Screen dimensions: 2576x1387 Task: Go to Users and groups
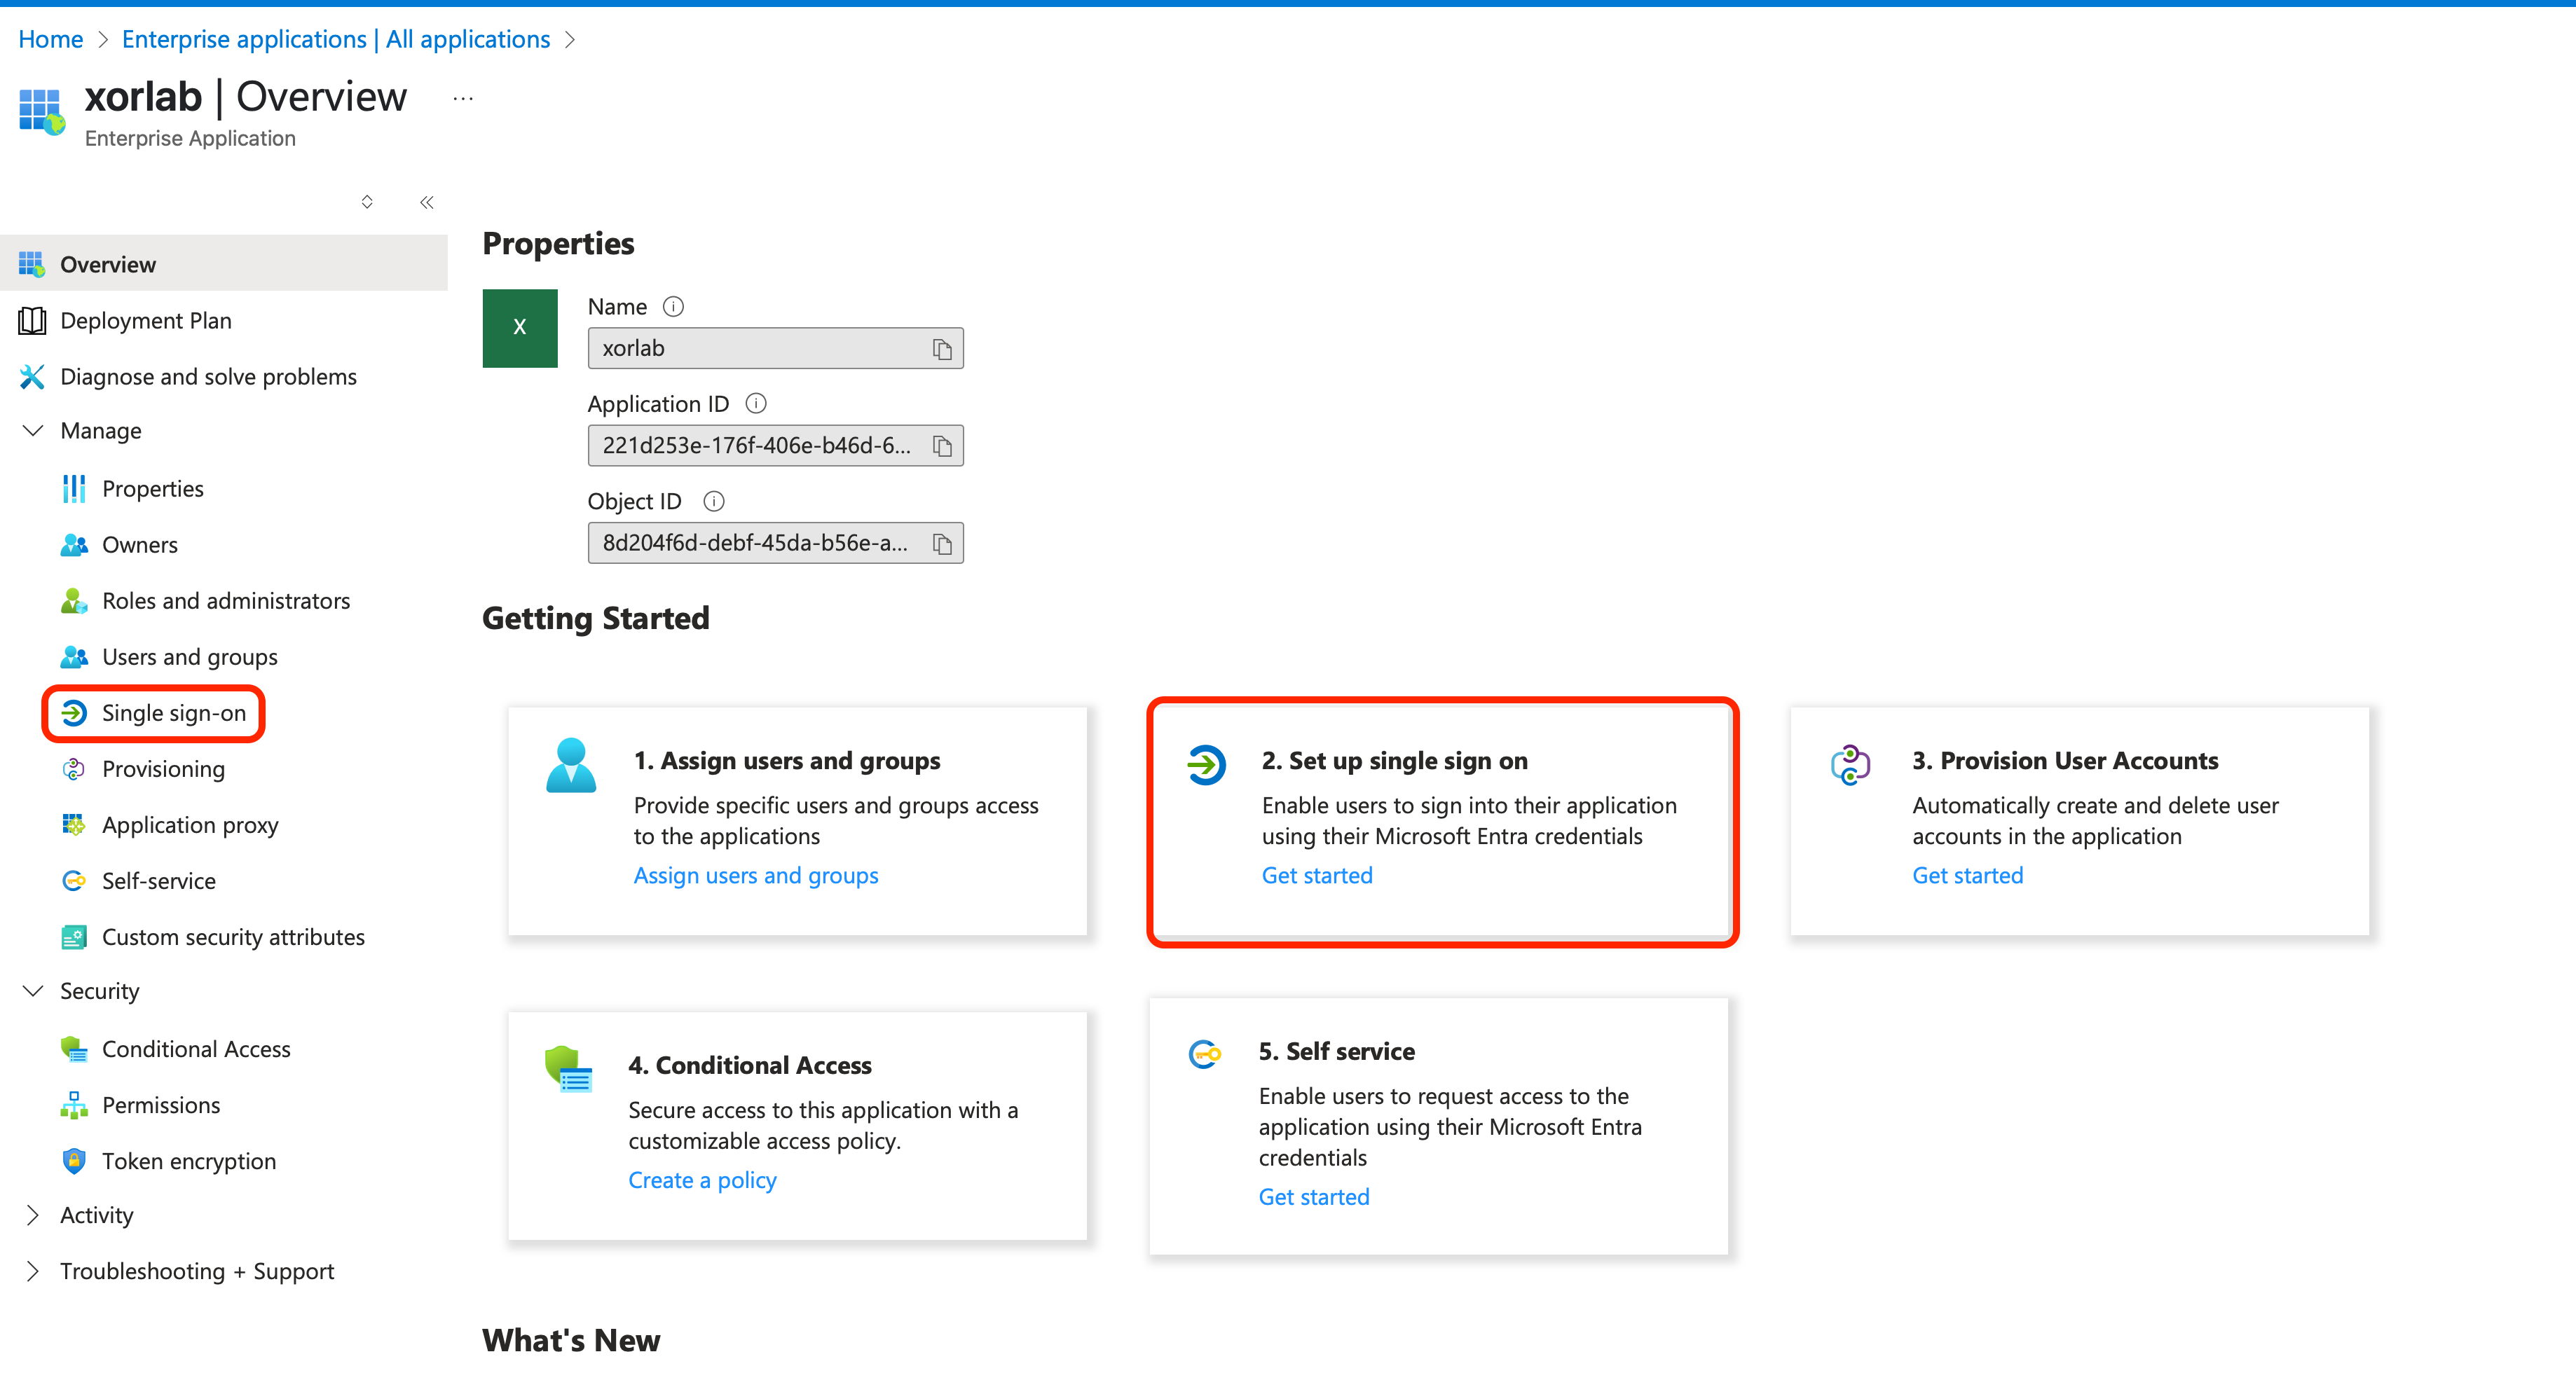coord(190,656)
